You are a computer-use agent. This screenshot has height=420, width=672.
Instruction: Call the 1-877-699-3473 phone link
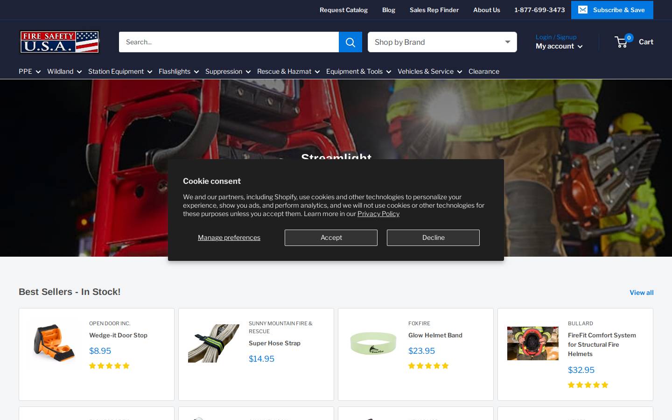click(x=539, y=10)
